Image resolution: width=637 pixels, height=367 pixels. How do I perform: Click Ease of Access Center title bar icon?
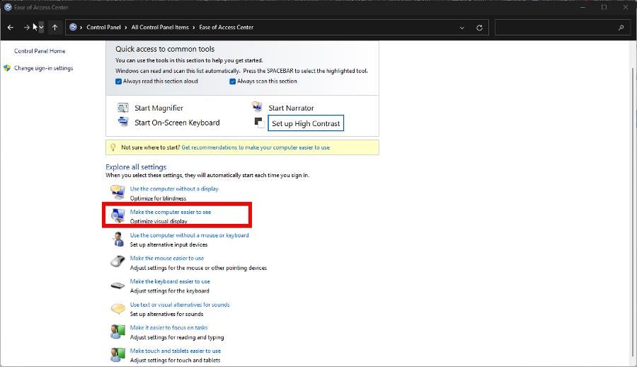(x=8, y=7)
